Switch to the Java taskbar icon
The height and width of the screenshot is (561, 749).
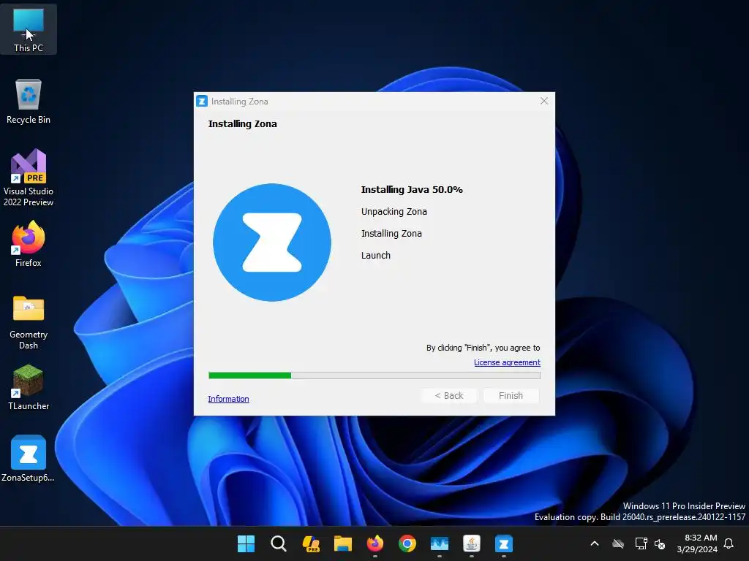472,543
